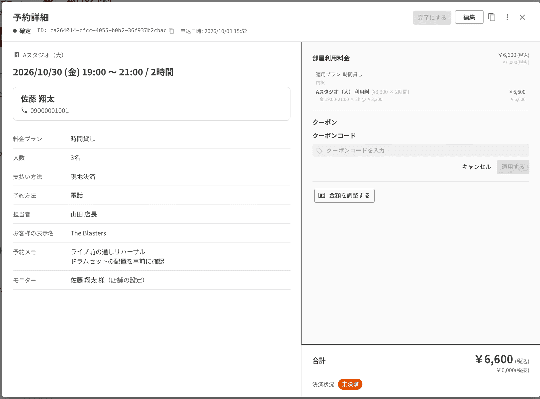Viewport: 540px width, 399px height.
Task: Click the 現地決済 payment method value
Action: pyautogui.click(x=83, y=177)
